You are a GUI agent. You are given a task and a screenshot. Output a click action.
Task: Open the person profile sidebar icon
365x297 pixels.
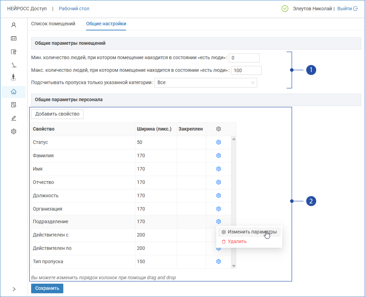tap(14, 25)
